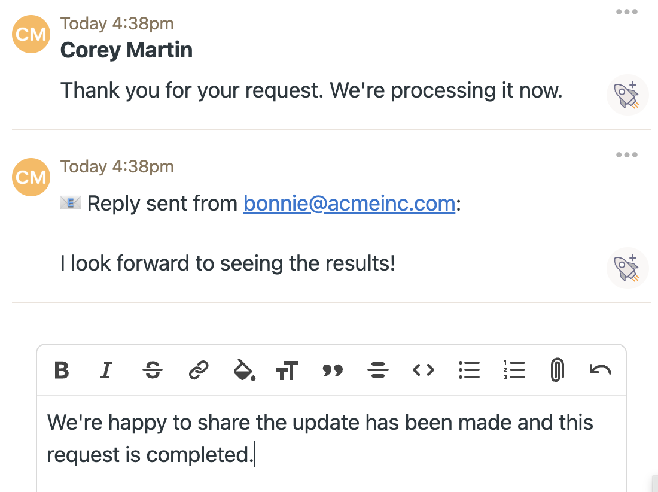Open options menu for Corey Martin's first comment
The image size is (658, 492).
tap(626, 12)
